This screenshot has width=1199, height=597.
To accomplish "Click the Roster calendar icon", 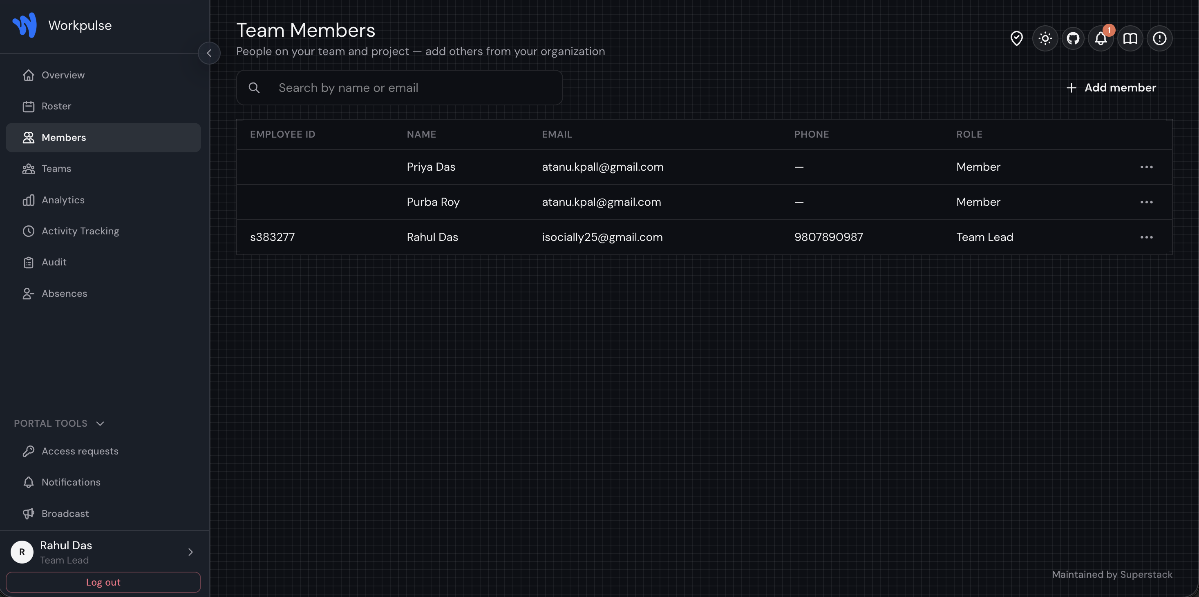I will [28, 107].
